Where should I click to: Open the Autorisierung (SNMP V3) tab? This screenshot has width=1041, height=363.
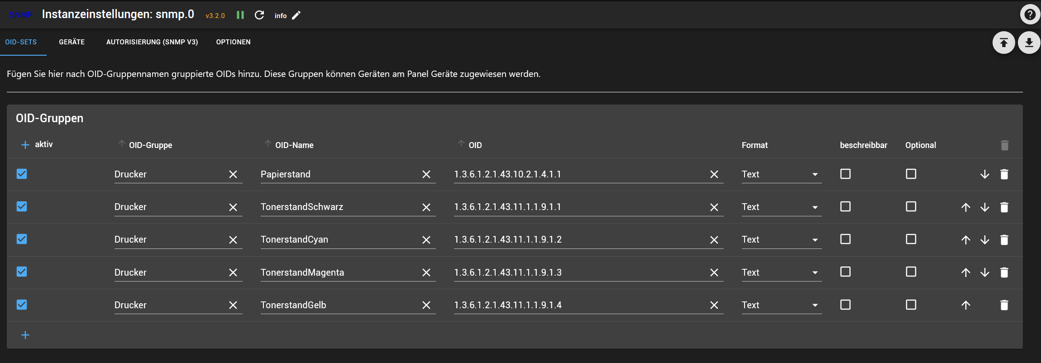click(x=152, y=42)
